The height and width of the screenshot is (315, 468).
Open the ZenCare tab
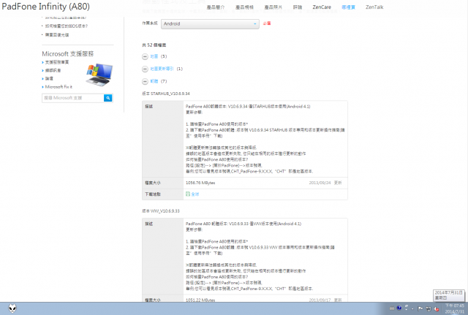pos(322,7)
